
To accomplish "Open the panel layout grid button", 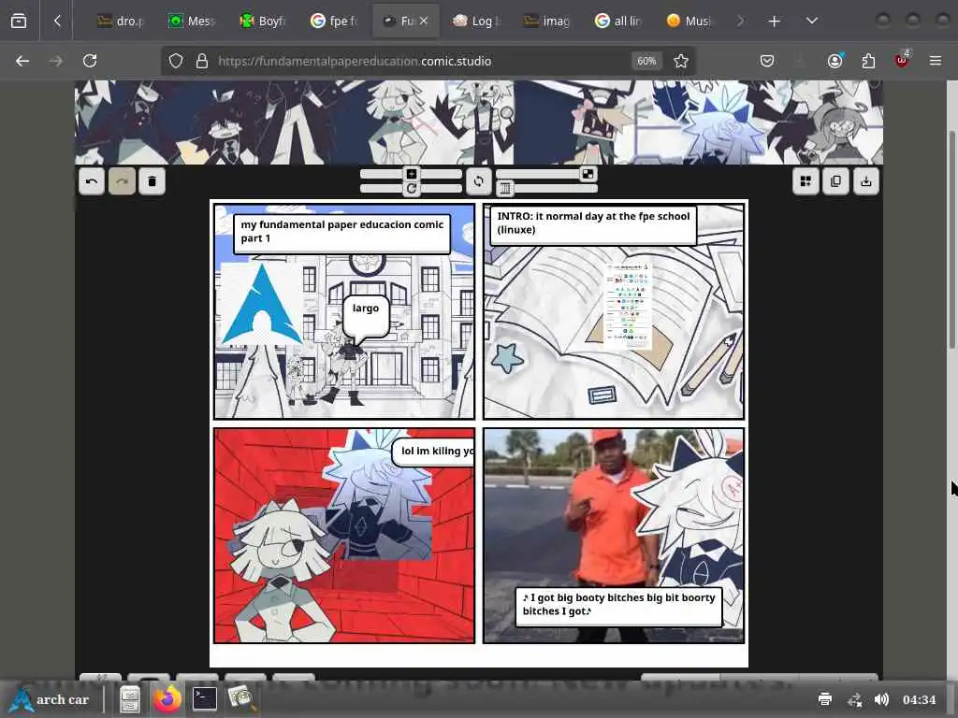I will [x=806, y=181].
